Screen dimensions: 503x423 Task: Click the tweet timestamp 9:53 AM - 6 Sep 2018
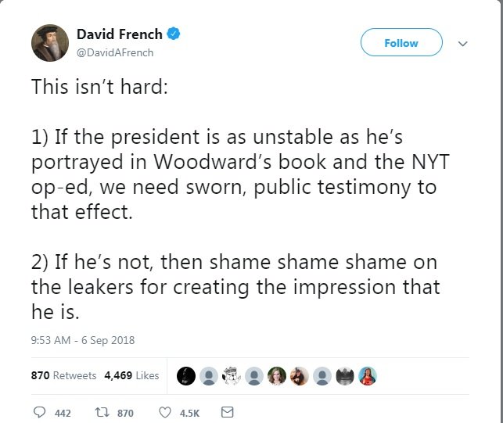pos(83,340)
